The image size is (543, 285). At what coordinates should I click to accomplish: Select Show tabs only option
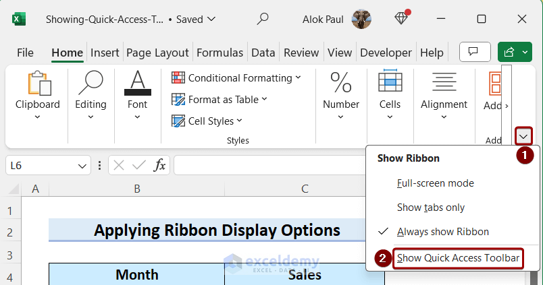[431, 208]
